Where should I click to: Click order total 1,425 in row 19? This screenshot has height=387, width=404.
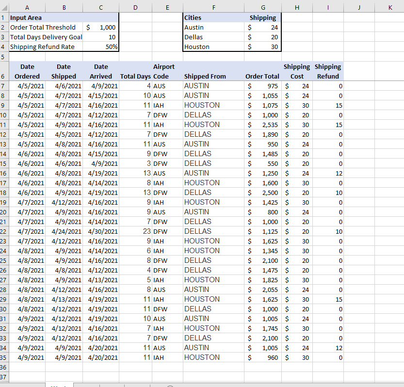click(263, 203)
